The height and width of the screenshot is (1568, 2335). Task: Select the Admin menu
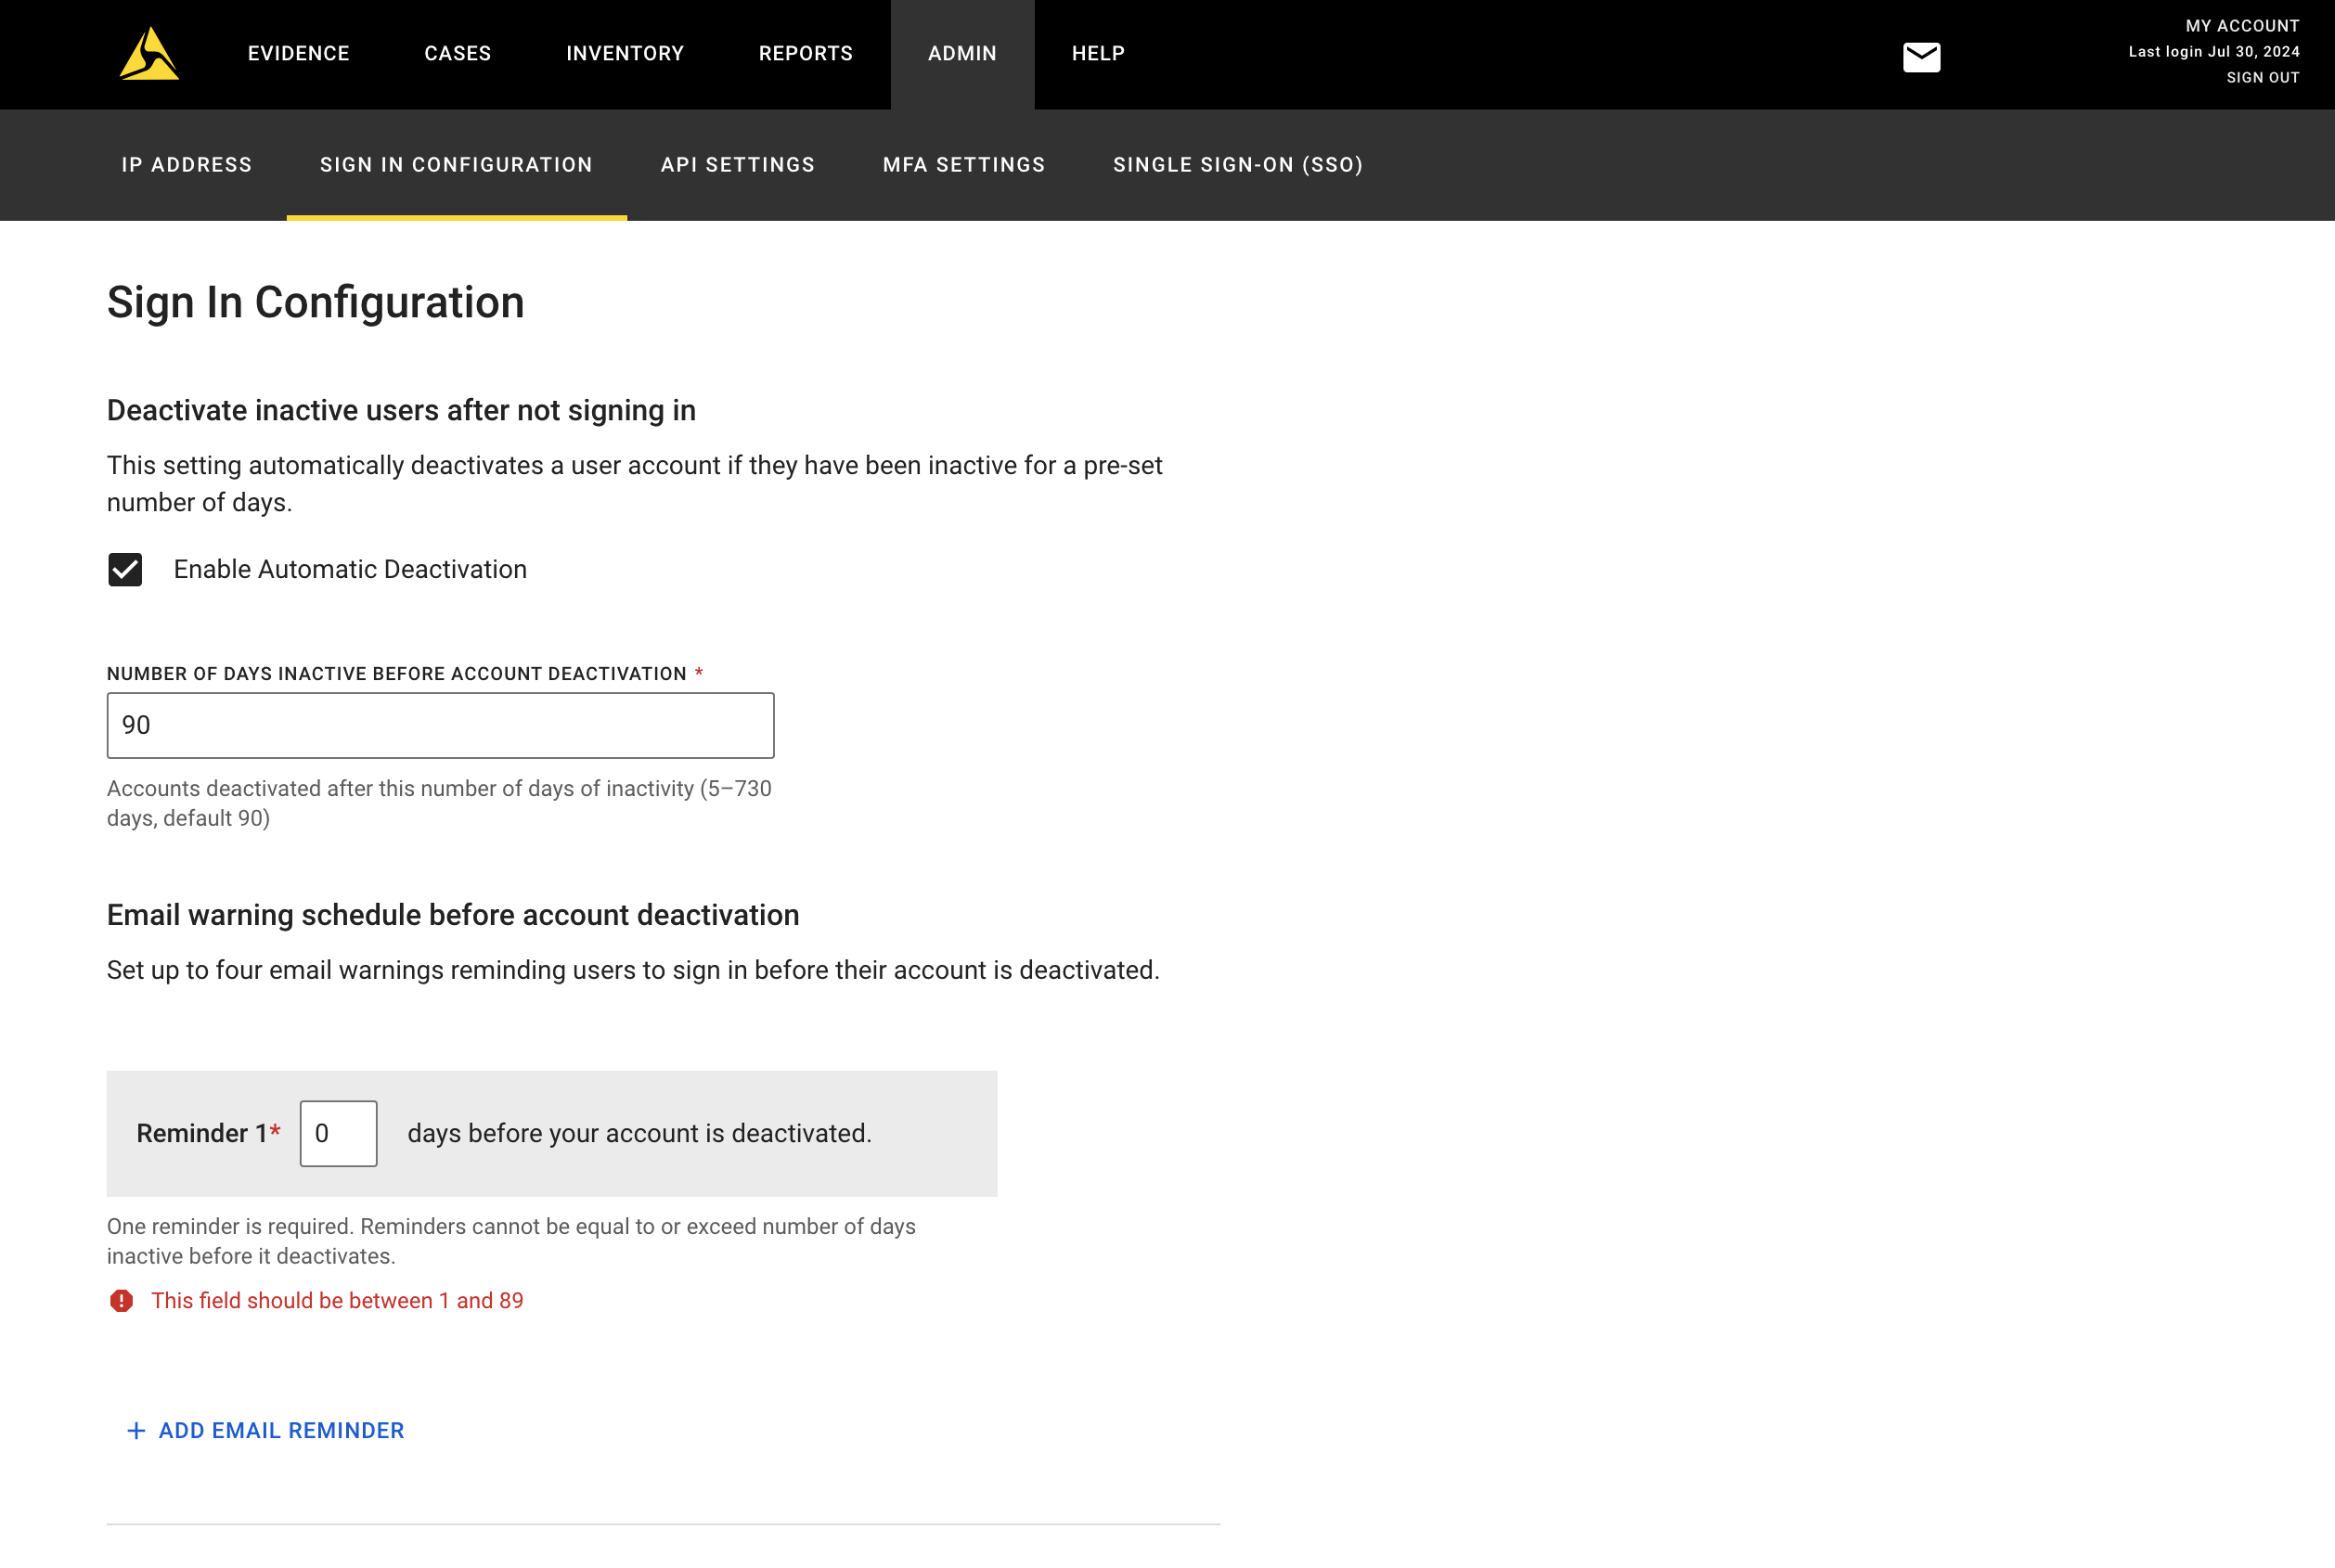[962, 54]
